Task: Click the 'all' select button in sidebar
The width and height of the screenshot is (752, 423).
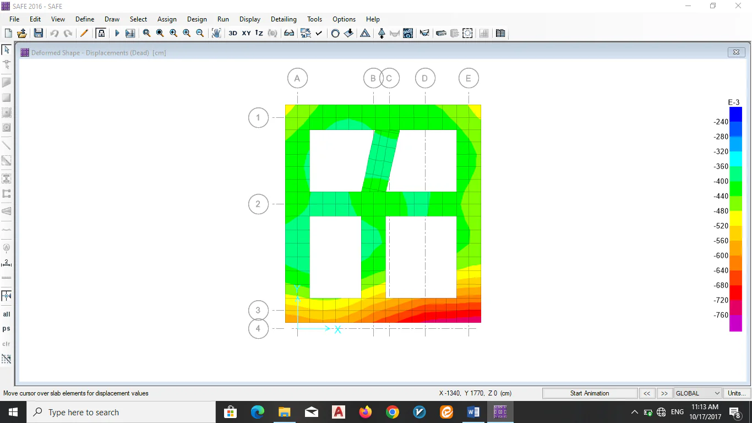Action: (7, 314)
